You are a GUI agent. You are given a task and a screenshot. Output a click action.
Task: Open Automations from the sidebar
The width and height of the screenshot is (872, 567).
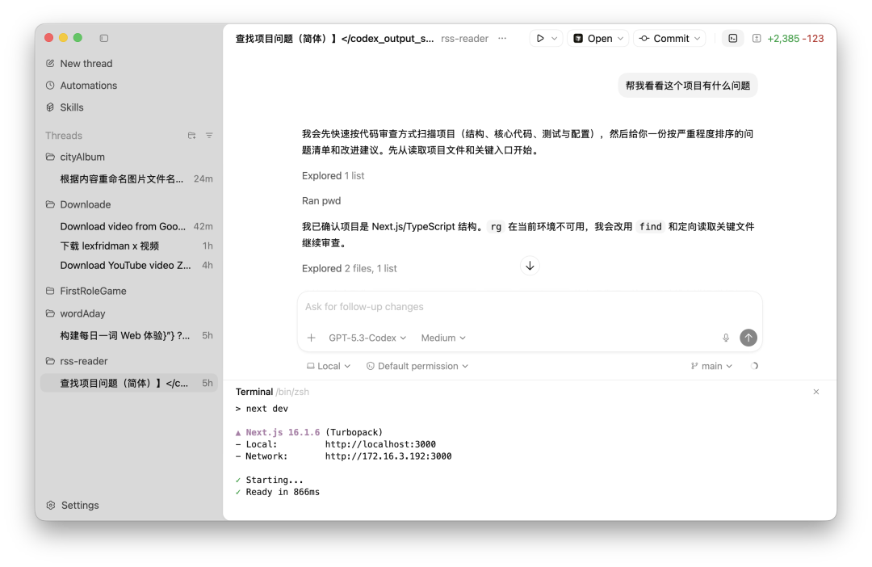point(90,85)
